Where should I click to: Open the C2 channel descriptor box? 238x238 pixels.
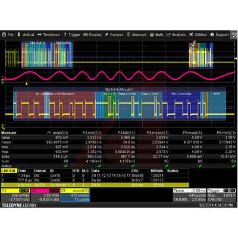(45, 195)
